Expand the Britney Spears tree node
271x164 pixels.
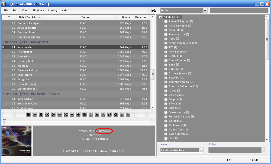pyautogui.click(x=166, y=73)
